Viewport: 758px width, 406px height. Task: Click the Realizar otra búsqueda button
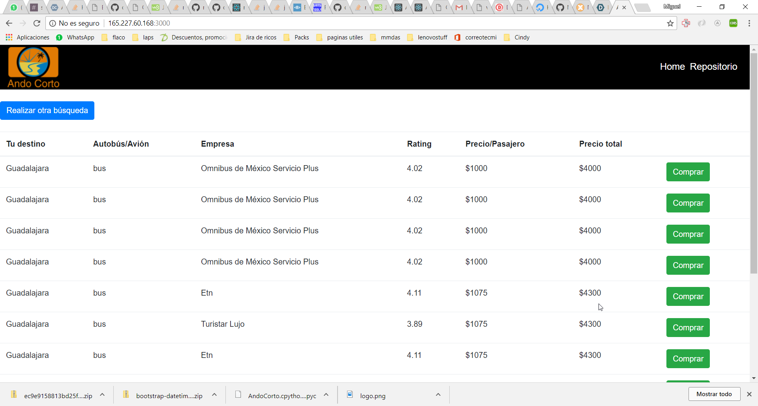pos(47,110)
